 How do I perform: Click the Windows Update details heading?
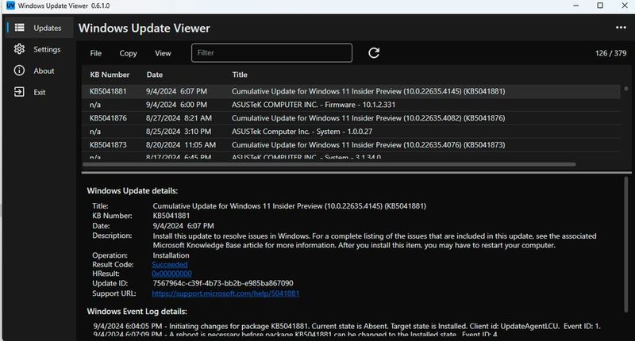click(132, 191)
